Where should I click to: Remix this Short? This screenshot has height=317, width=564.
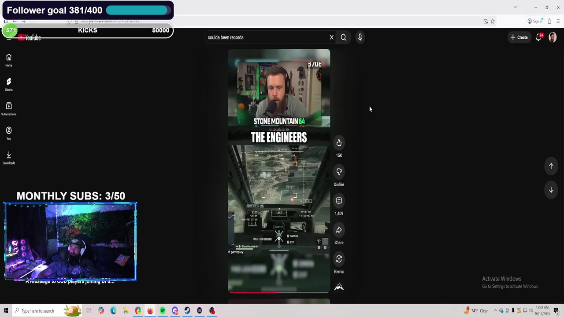coord(339,259)
